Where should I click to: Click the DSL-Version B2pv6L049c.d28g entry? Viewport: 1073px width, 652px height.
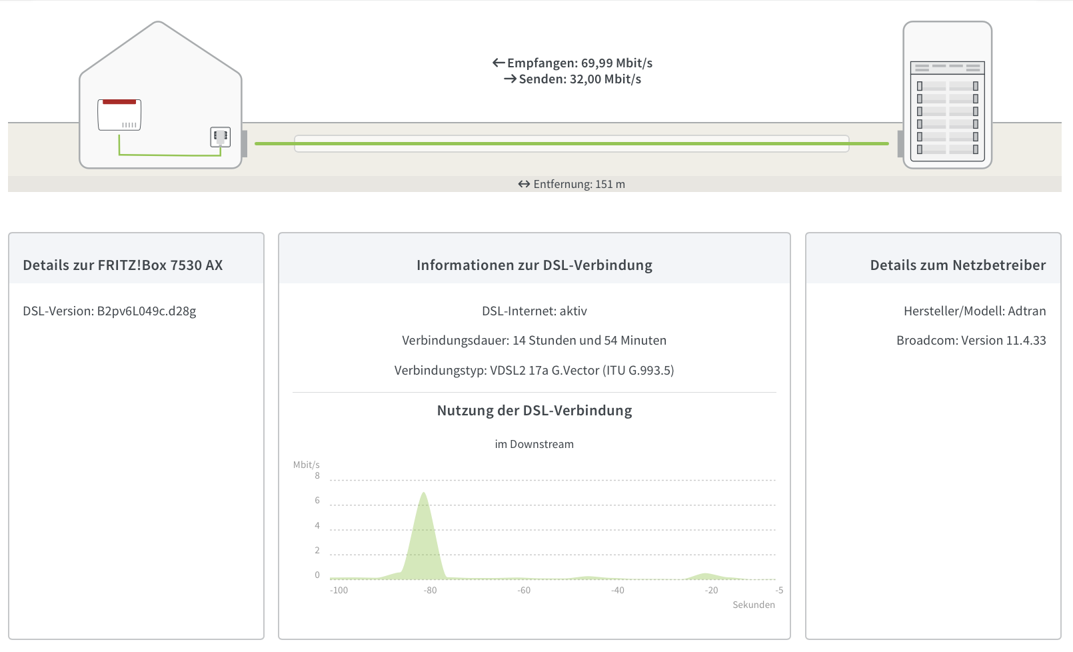point(109,311)
